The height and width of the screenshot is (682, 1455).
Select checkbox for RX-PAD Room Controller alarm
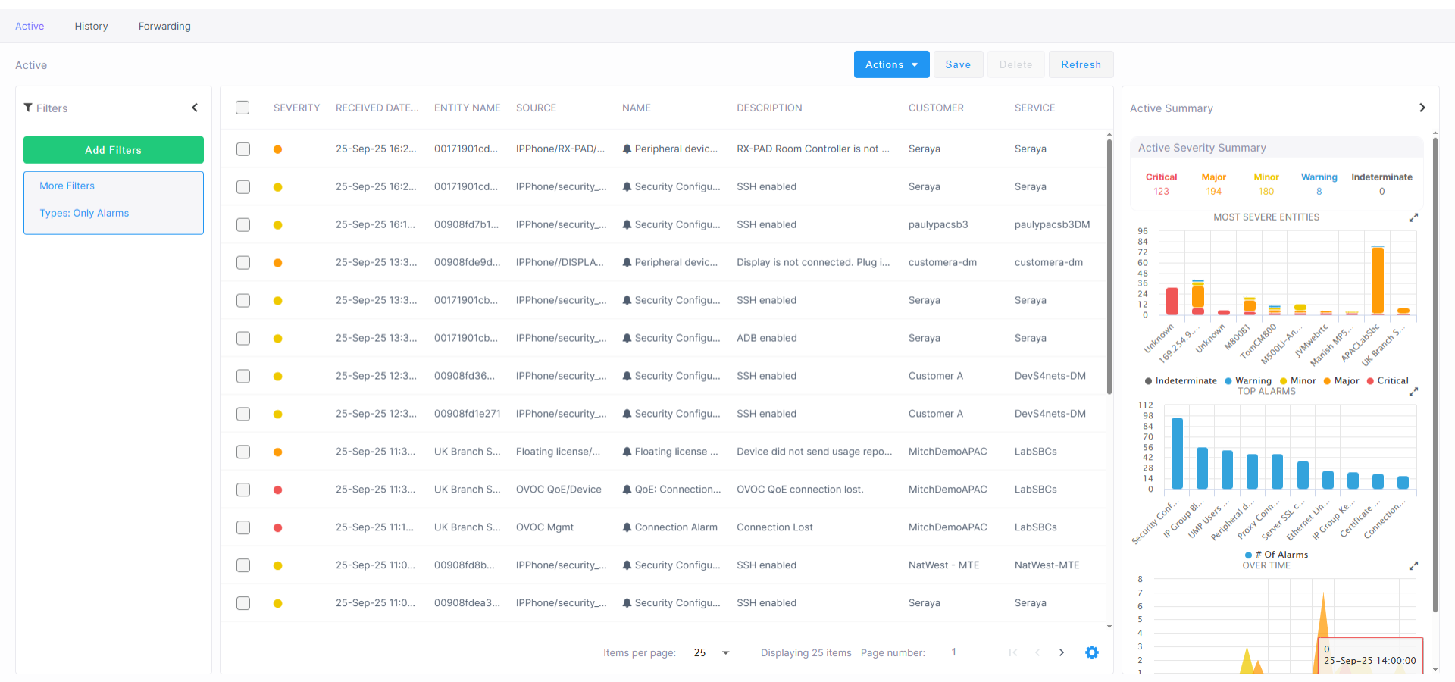coord(243,149)
